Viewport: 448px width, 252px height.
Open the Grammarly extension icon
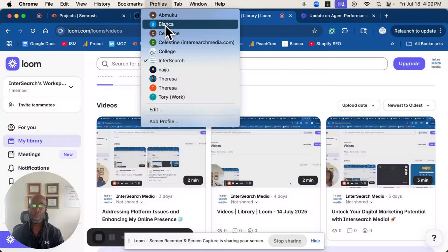pos(332,31)
